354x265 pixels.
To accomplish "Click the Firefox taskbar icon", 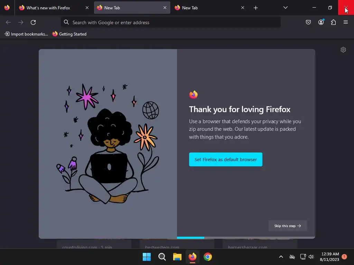I will pyautogui.click(x=192, y=257).
